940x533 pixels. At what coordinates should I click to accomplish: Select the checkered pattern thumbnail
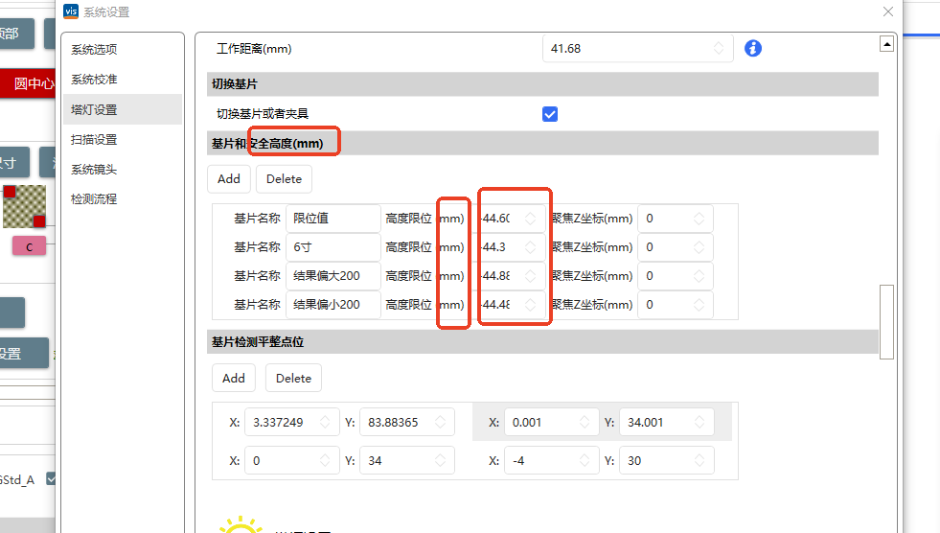[24, 206]
